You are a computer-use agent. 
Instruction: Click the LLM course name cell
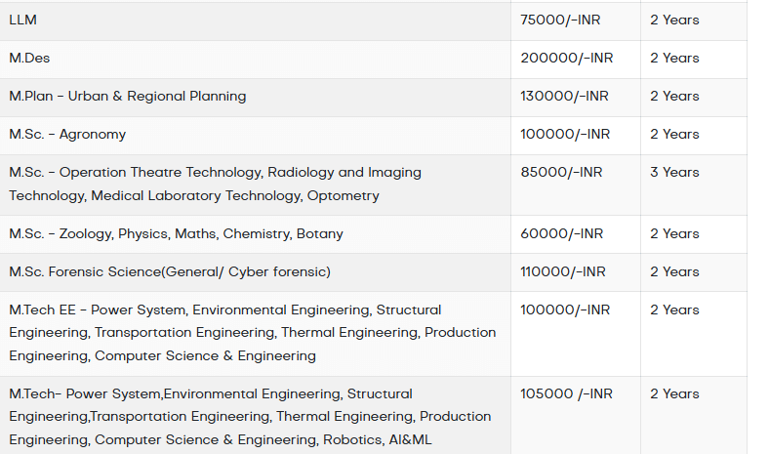click(x=23, y=20)
